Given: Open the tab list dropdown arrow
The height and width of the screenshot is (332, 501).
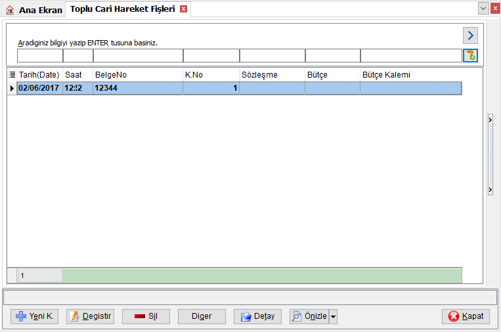Looking at the screenshot, I should pos(483,9).
